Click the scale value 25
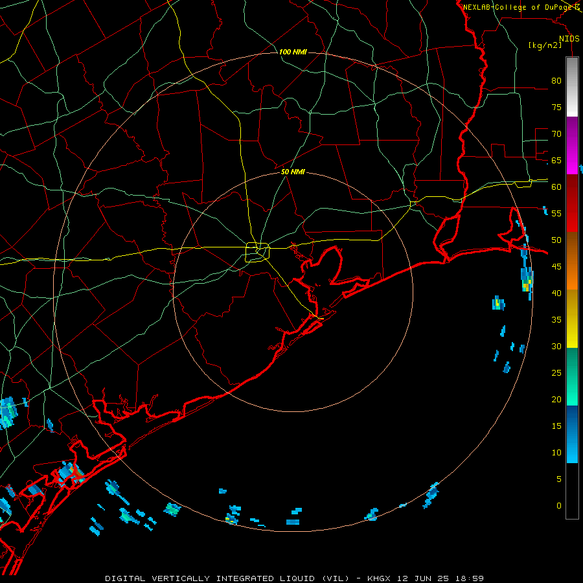 (x=556, y=373)
